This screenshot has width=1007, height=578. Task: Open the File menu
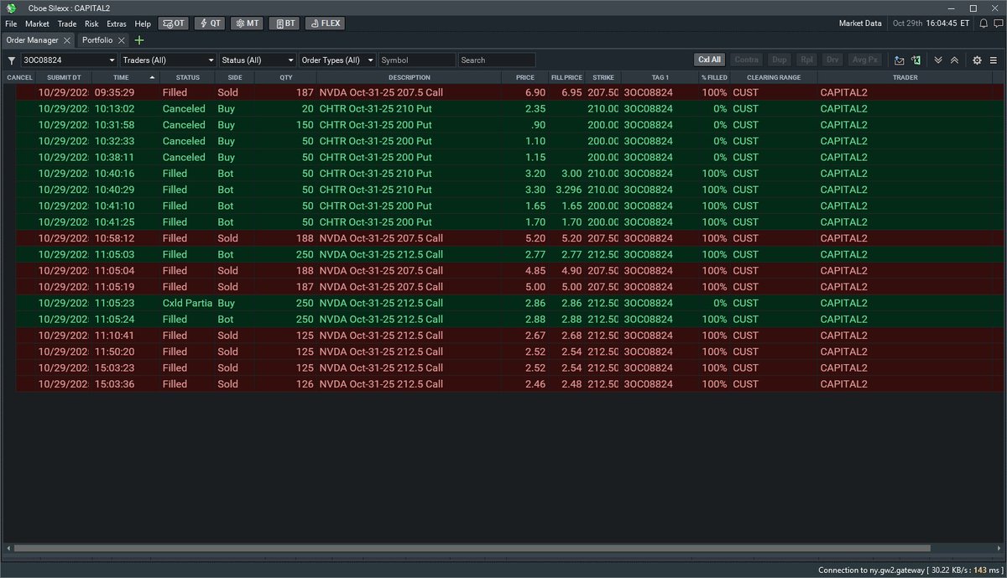[11, 23]
